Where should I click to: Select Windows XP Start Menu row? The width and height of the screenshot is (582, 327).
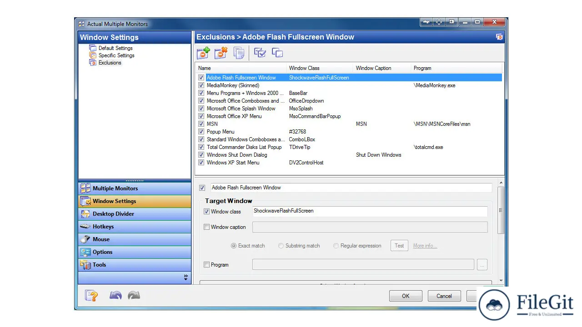pyautogui.click(x=350, y=163)
